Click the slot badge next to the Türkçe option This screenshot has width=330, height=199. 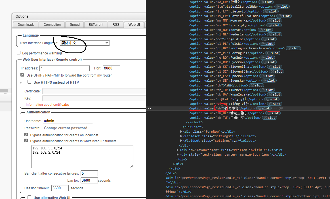coord(267,90)
